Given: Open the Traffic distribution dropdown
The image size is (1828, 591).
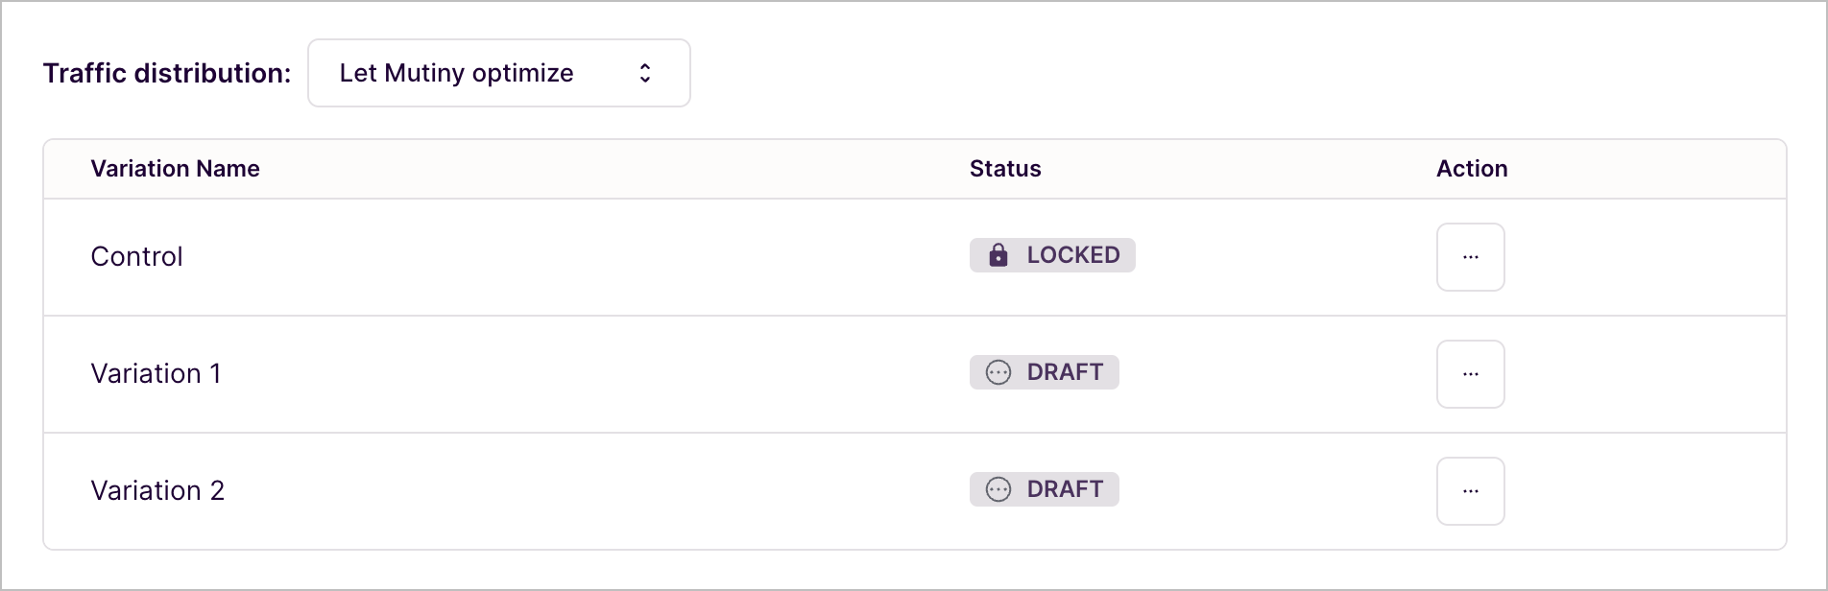Looking at the screenshot, I should pyautogui.click(x=498, y=73).
